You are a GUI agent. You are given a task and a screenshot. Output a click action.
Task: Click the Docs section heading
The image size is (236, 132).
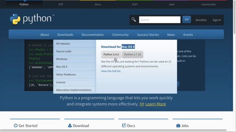(131, 126)
